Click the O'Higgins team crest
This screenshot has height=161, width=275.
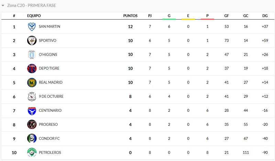[x=32, y=55]
